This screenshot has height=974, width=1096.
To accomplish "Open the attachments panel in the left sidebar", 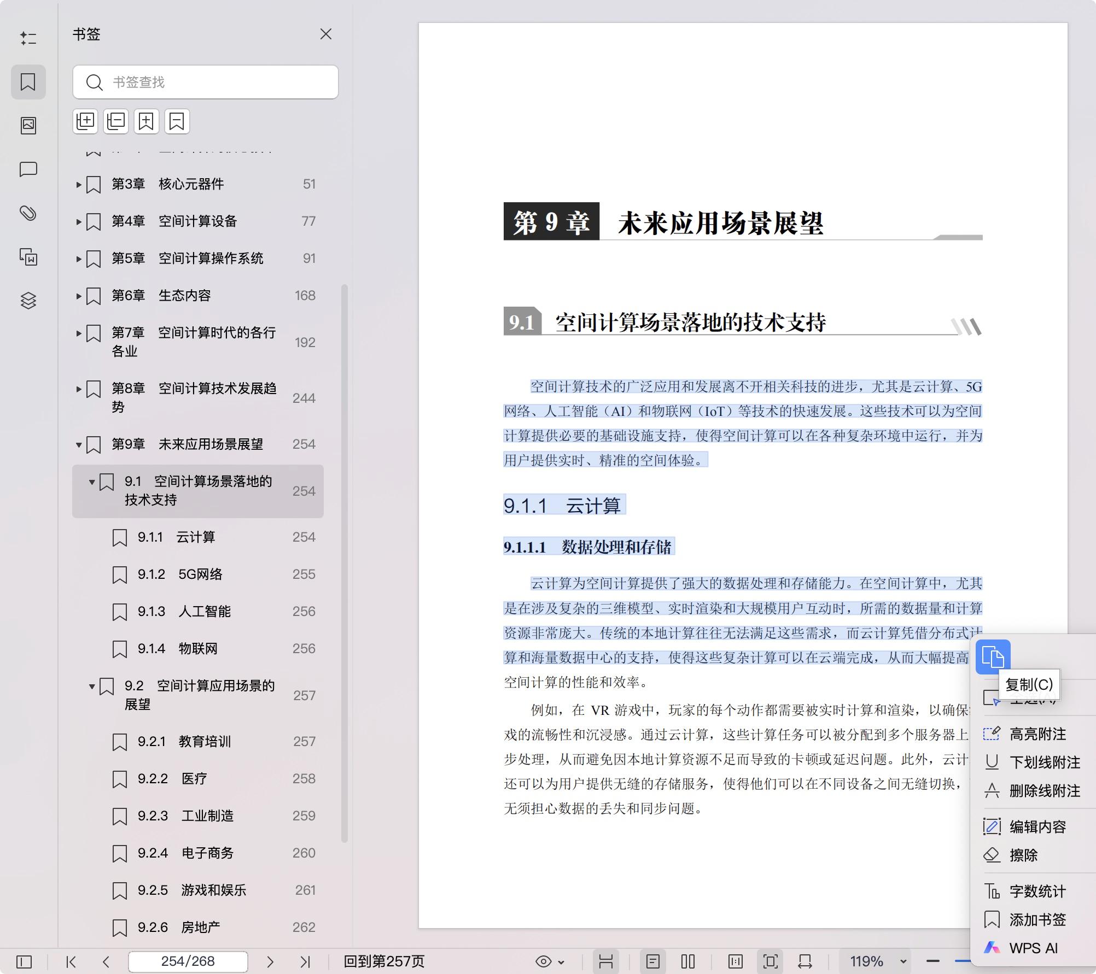I will pos(28,213).
